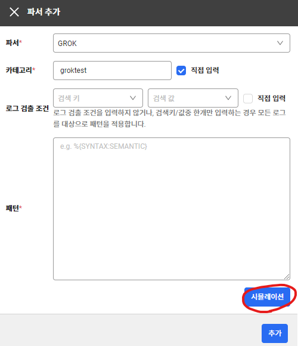The image size is (298, 346).
Task: Close the 파서 추가 dialog with X
Action: click(x=14, y=12)
